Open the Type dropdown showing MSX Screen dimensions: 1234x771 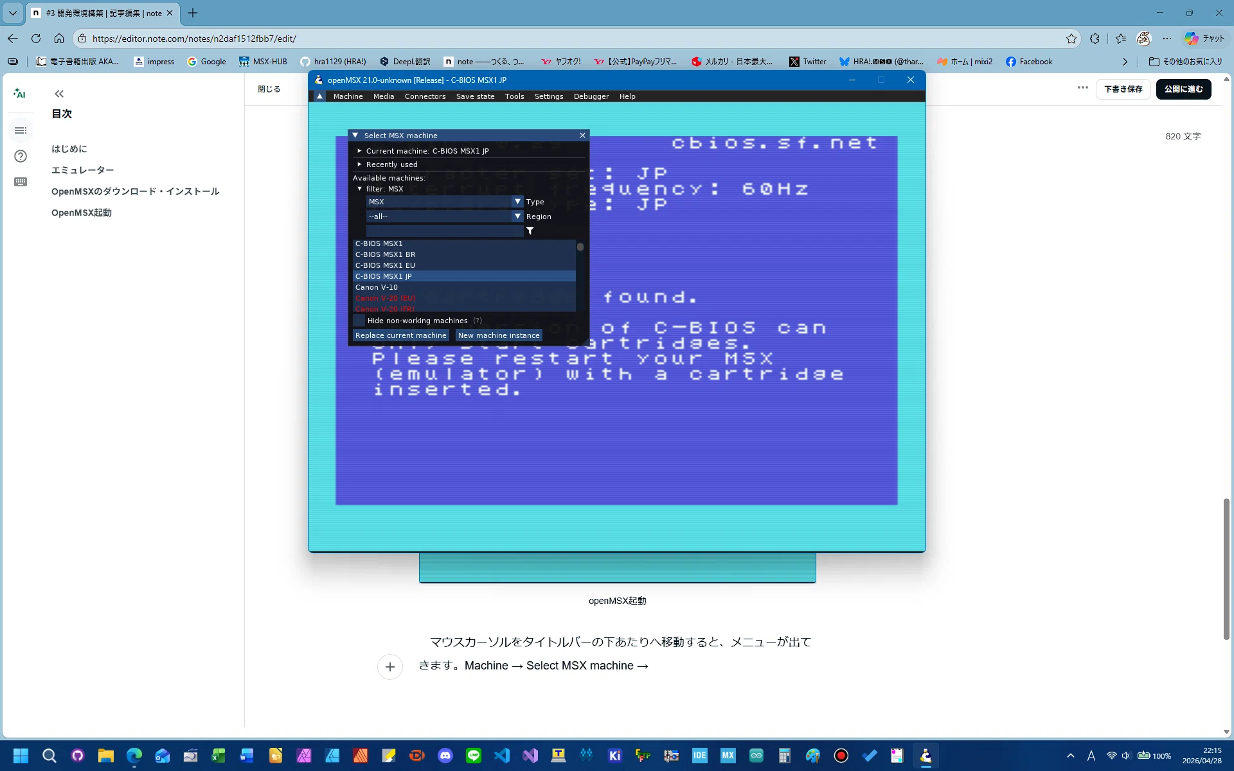point(445,202)
